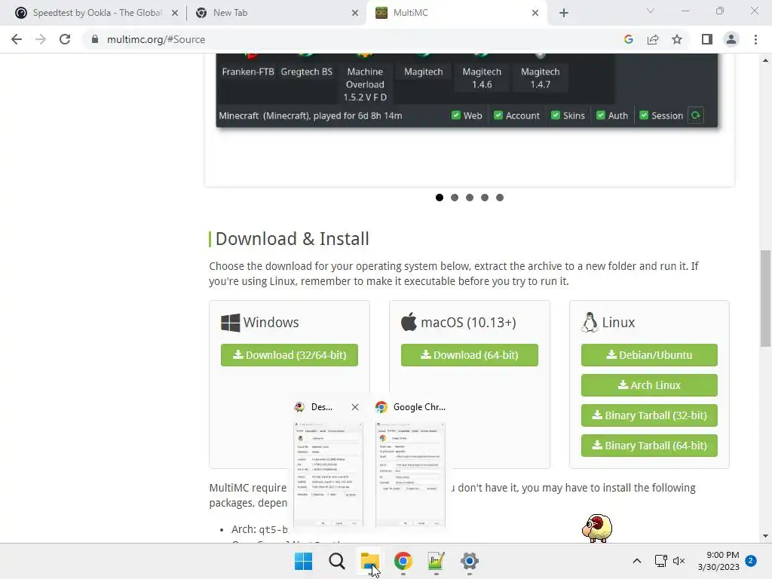The width and height of the screenshot is (772, 579).
Task: Download macOS 64-bit build
Action: click(x=469, y=355)
